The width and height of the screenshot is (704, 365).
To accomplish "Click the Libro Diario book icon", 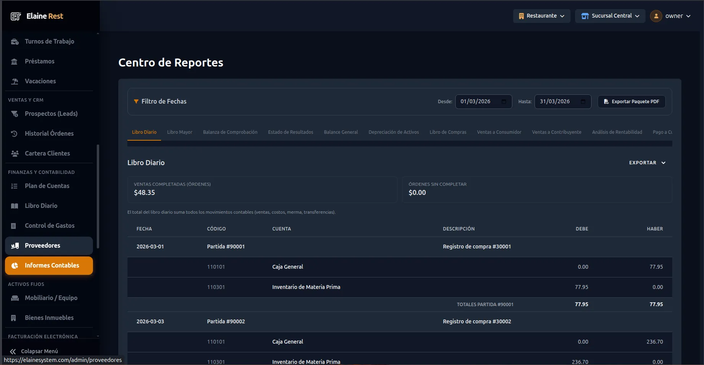I will (x=15, y=206).
